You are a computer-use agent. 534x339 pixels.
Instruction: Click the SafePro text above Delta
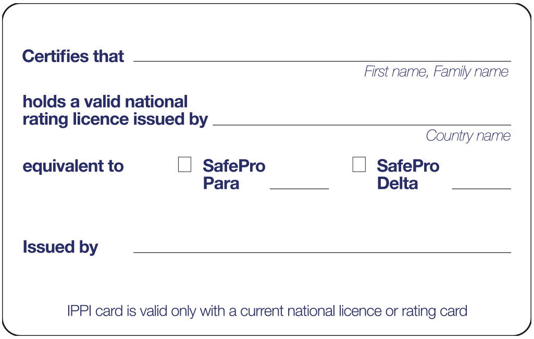pyautogui.click(x=408, y=166)
